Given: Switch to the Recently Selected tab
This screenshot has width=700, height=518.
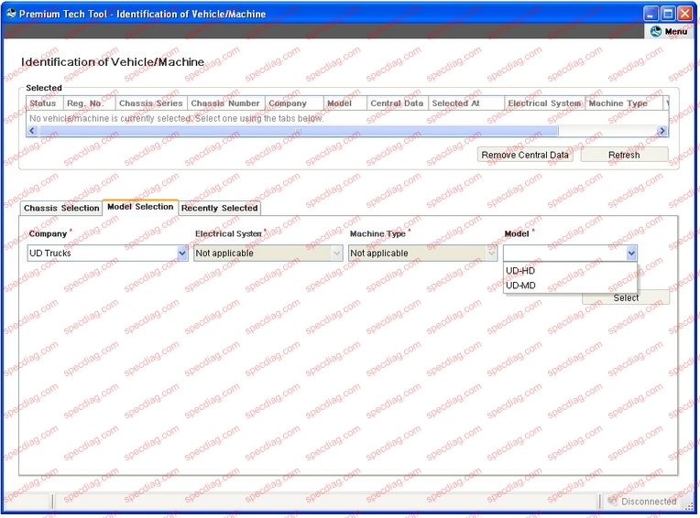Looking at the screenshot, I should 219,208.
